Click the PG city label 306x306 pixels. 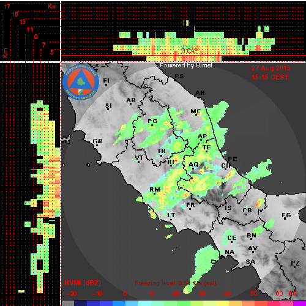[152, 121]
